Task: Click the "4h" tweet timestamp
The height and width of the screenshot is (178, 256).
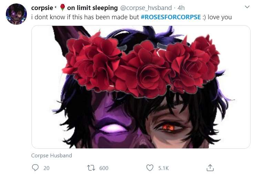Action: coord(181,8)
